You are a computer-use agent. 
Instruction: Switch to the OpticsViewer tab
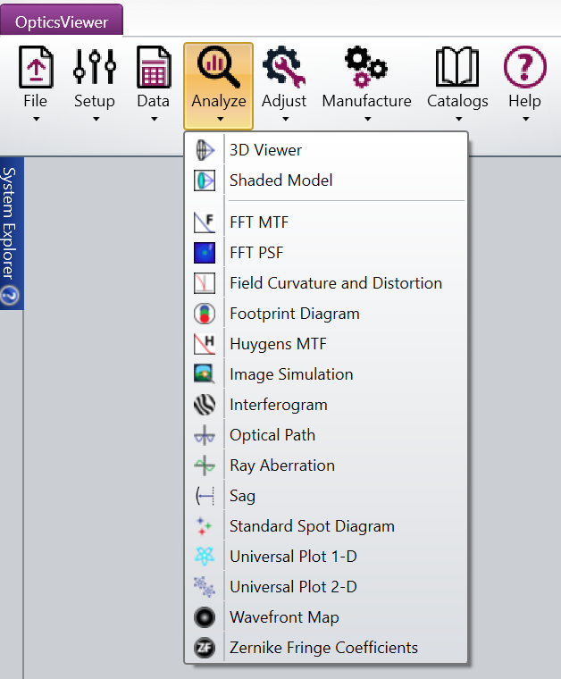point(62,20)
